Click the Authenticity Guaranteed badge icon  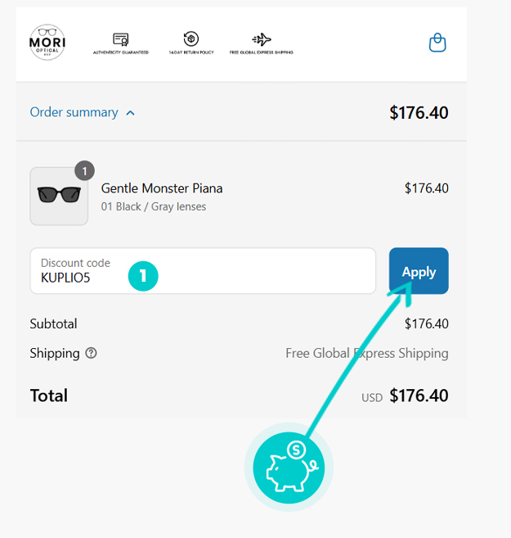tap(121, 39)
